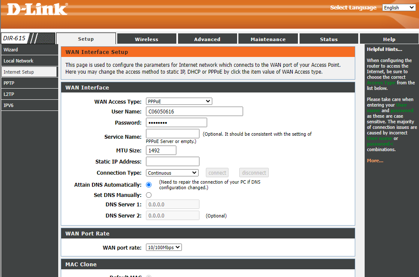
Task: Expand the Connection Type dropdown
Action: [x=172, y=173]
